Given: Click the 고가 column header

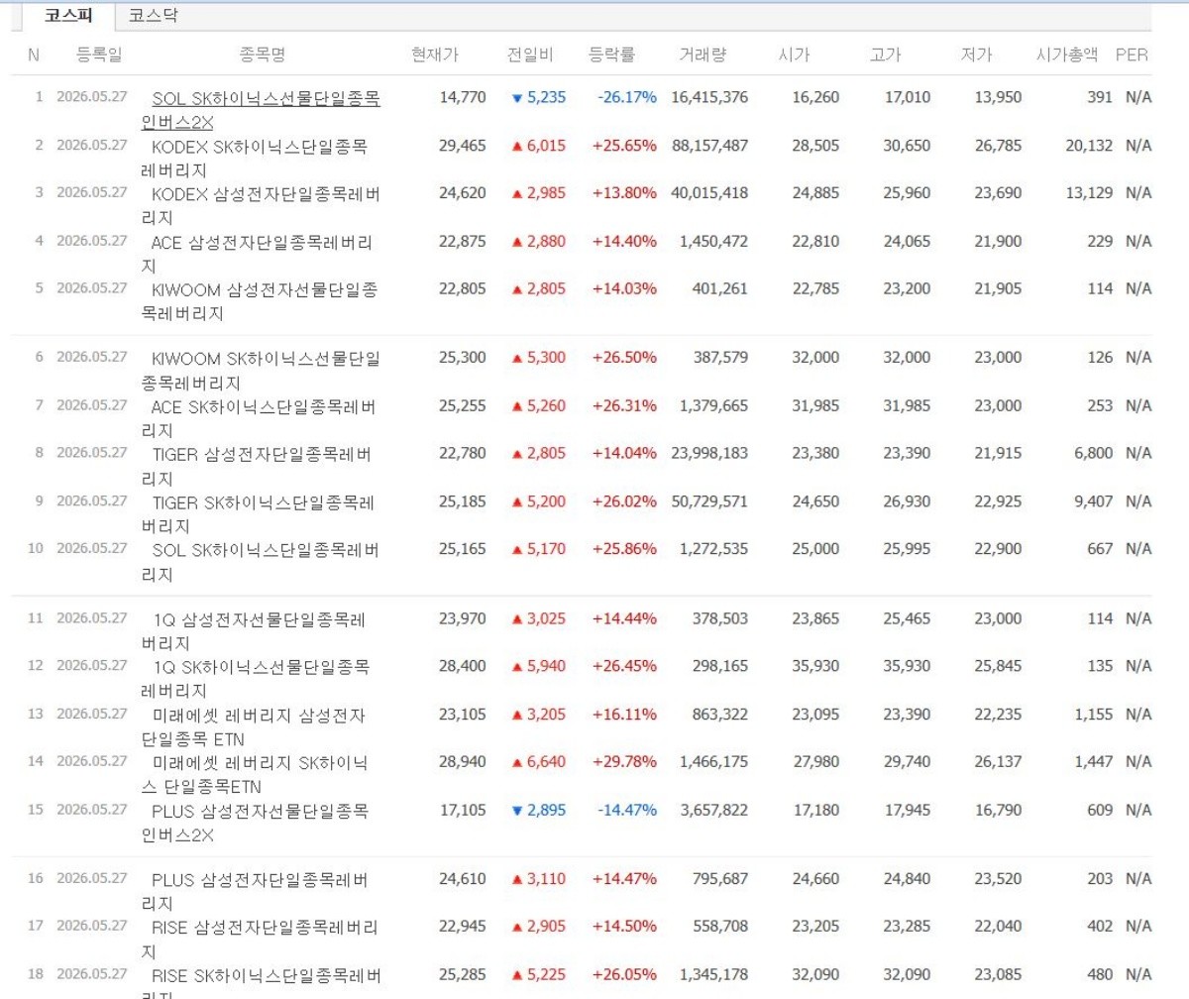Looking at the screenshot, I should coord(886,55).
